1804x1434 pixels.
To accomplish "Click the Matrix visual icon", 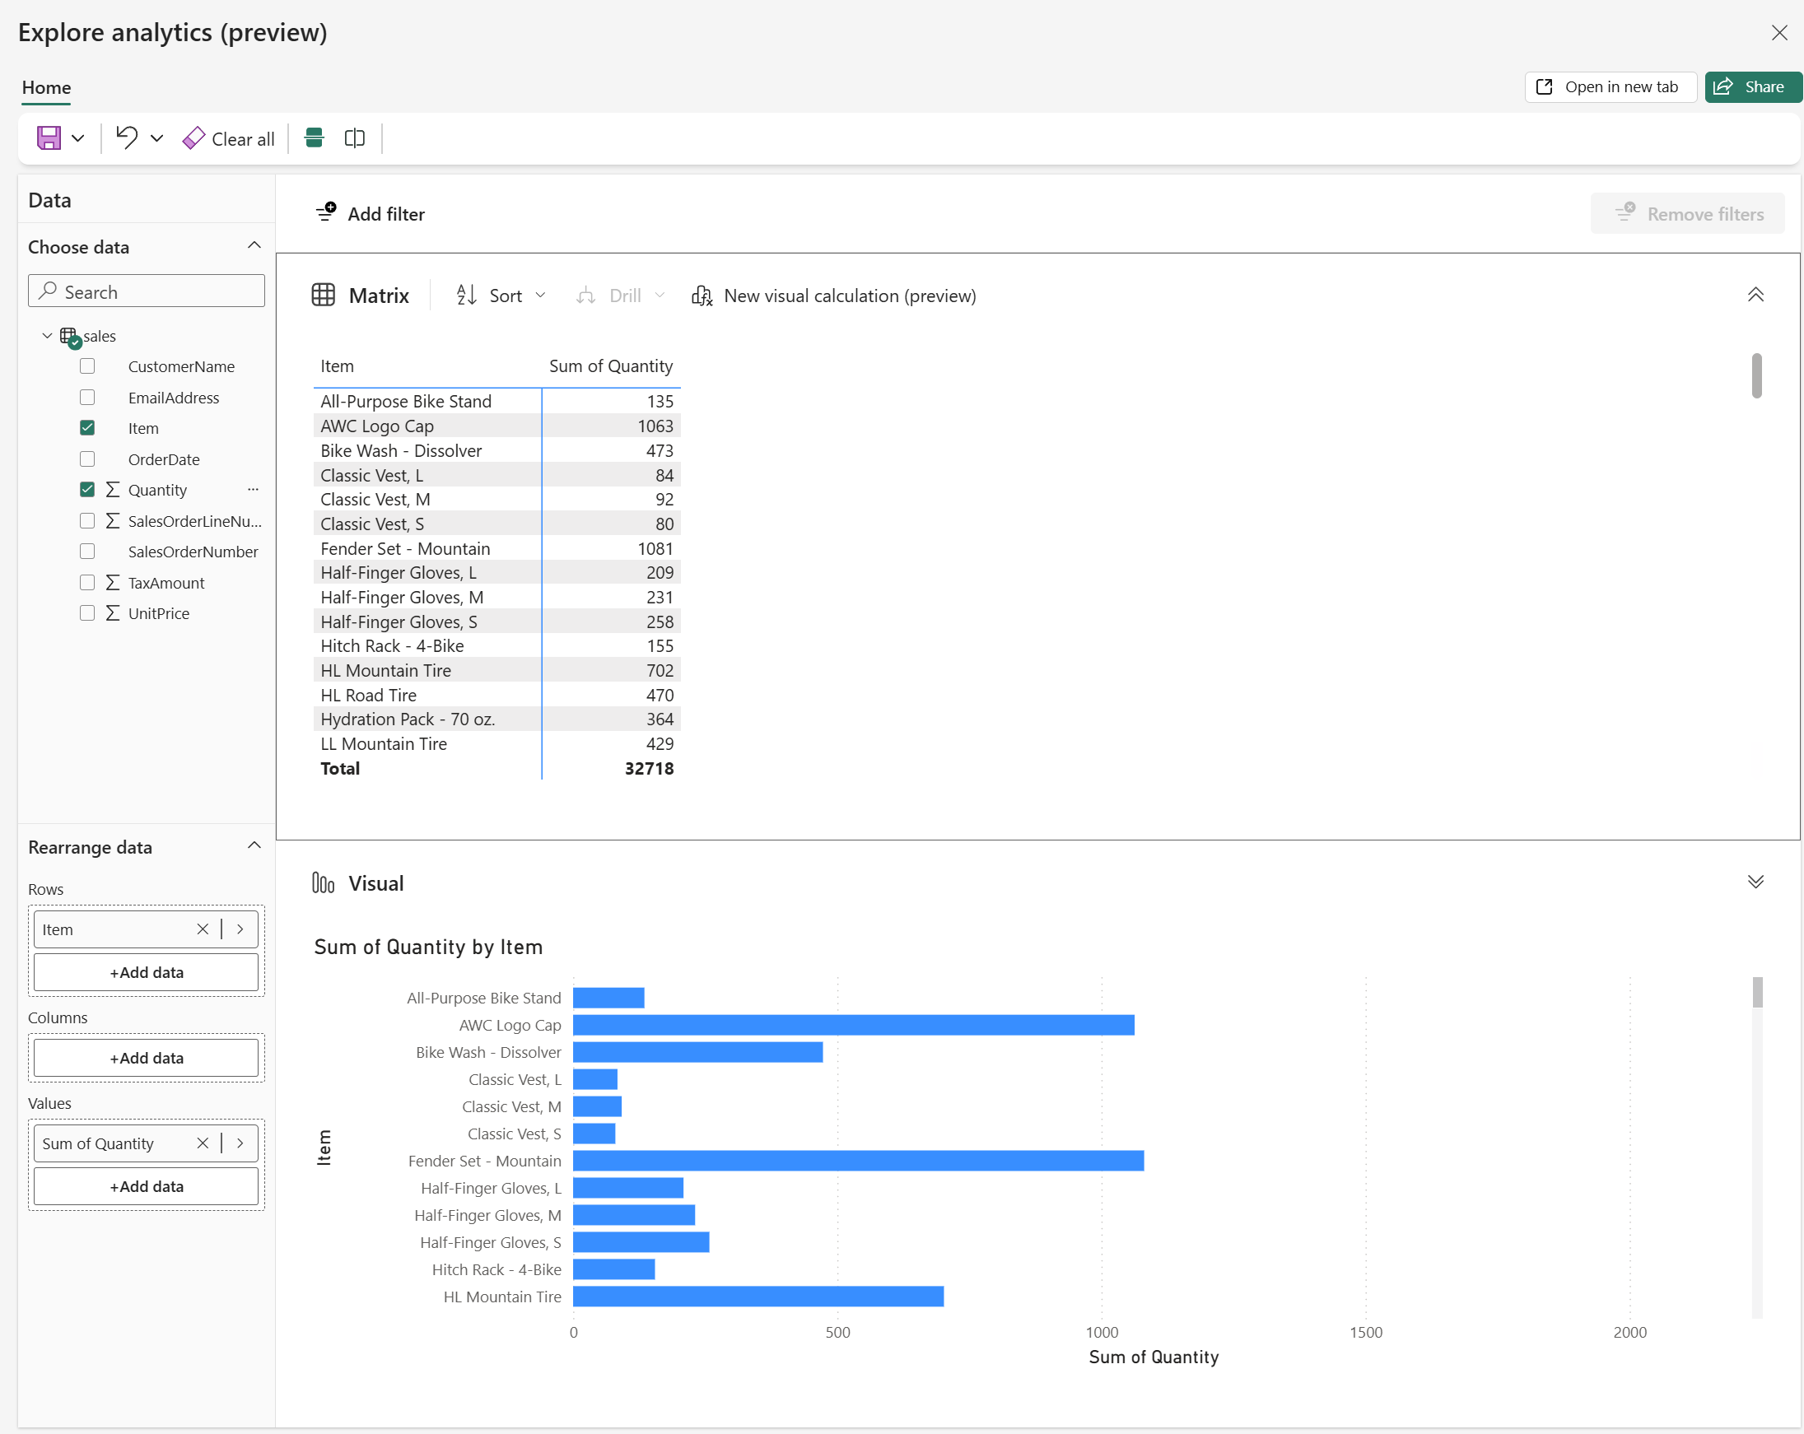I will click(x=324, y=296).
